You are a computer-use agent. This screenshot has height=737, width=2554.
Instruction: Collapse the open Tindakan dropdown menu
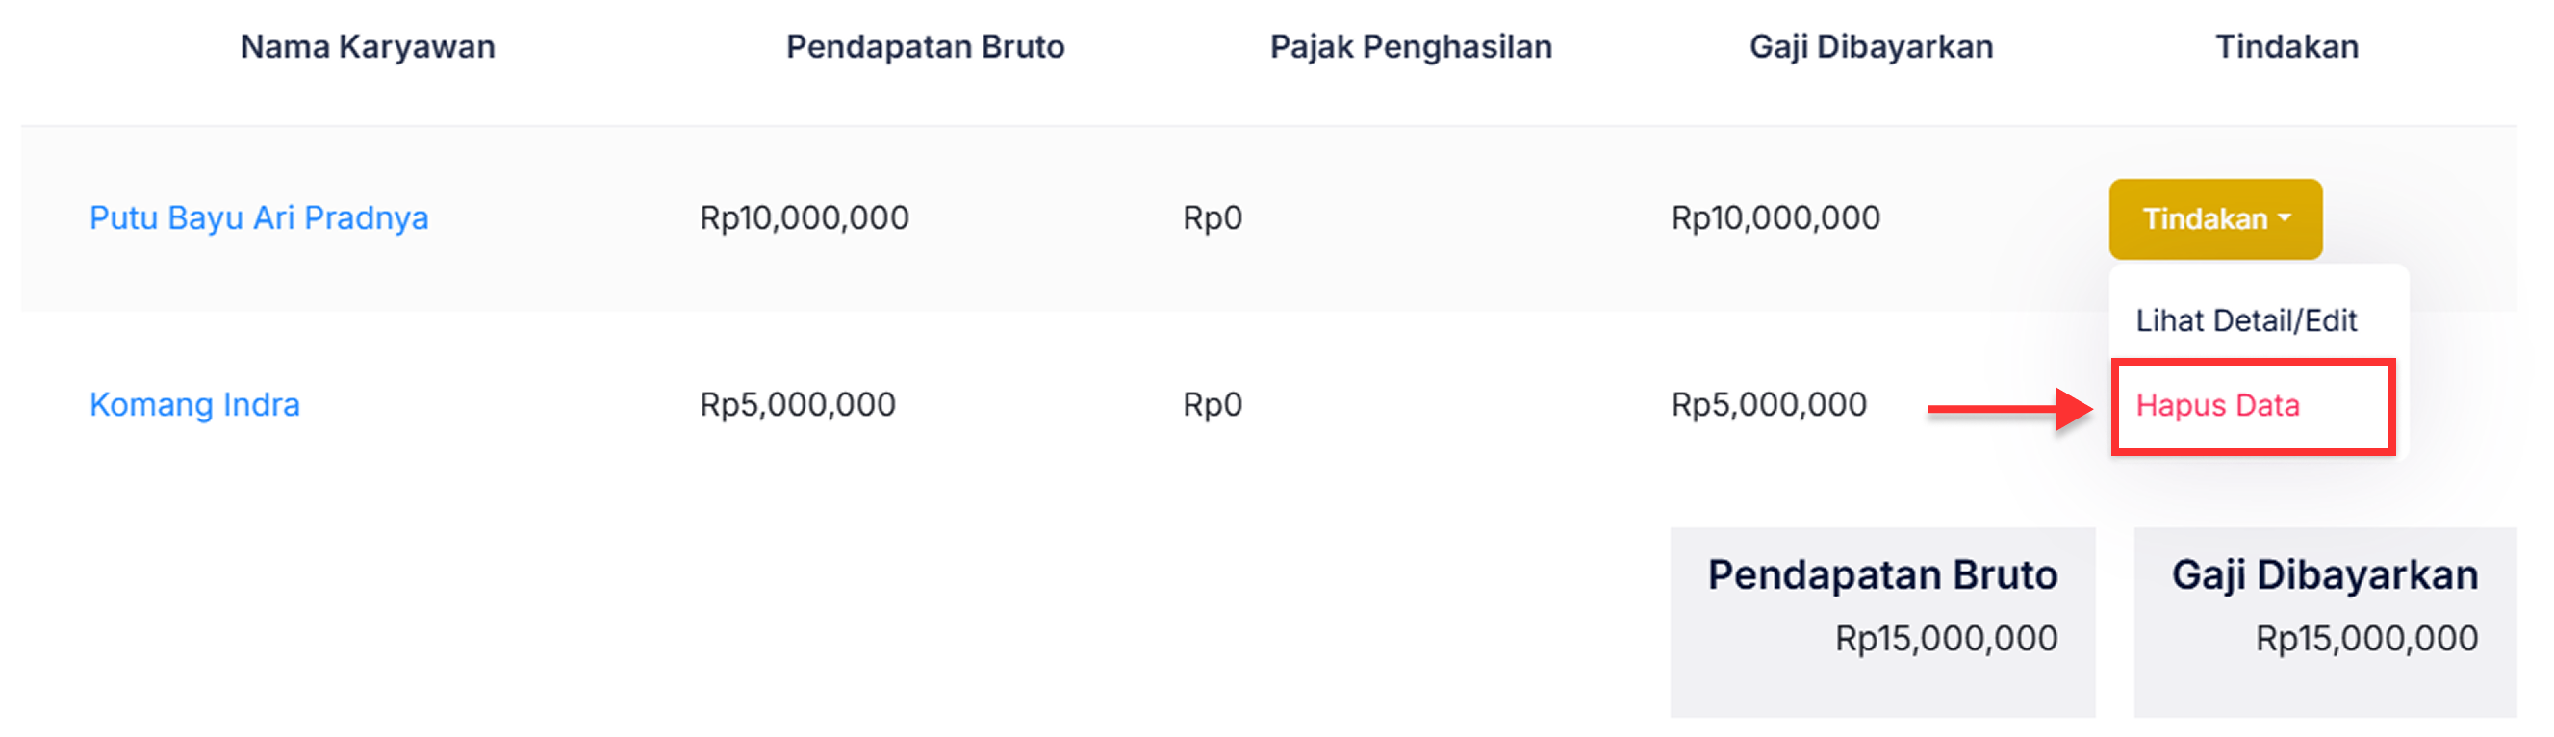2214,219
